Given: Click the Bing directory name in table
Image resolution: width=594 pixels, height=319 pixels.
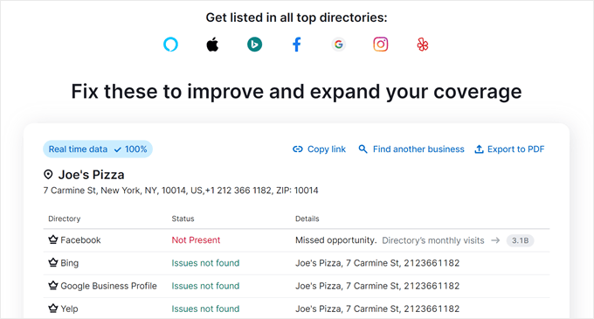Looking at the screenshot, I should coord(70,263).
